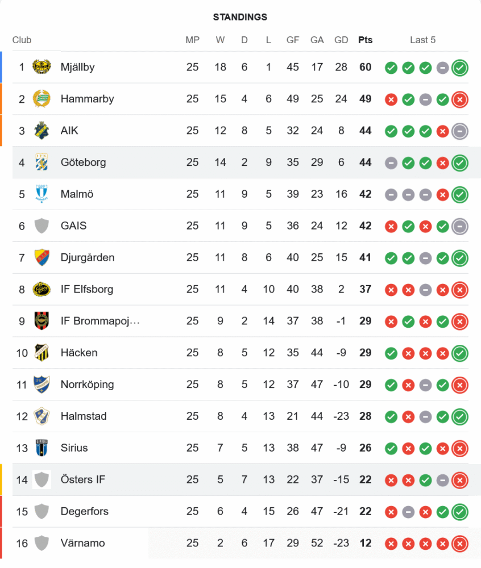Click Hammarby's latest match loss icon

pos(460,100)
